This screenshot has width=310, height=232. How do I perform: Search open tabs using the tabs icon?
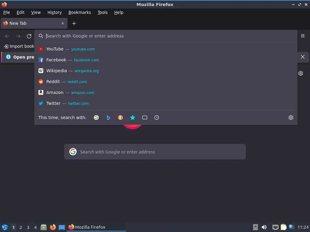click(145, 118)
